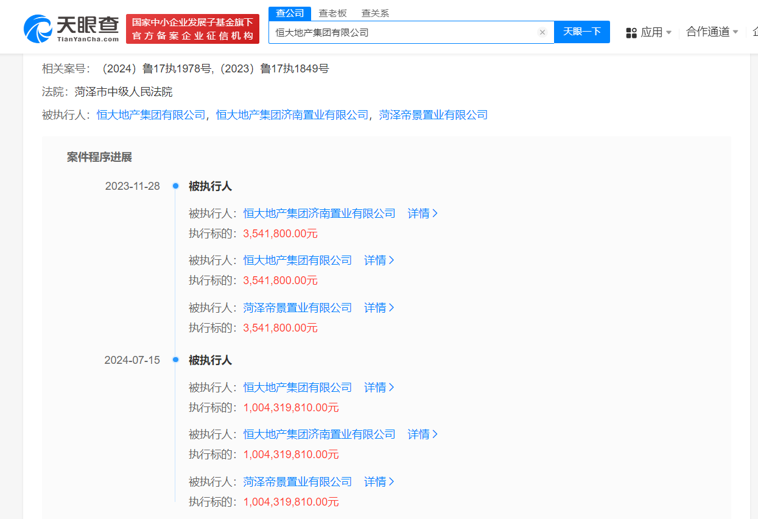Switch to the 查关系 tab
The width and height of the screenshot is (758, 519).
click(x=375, y=13)
